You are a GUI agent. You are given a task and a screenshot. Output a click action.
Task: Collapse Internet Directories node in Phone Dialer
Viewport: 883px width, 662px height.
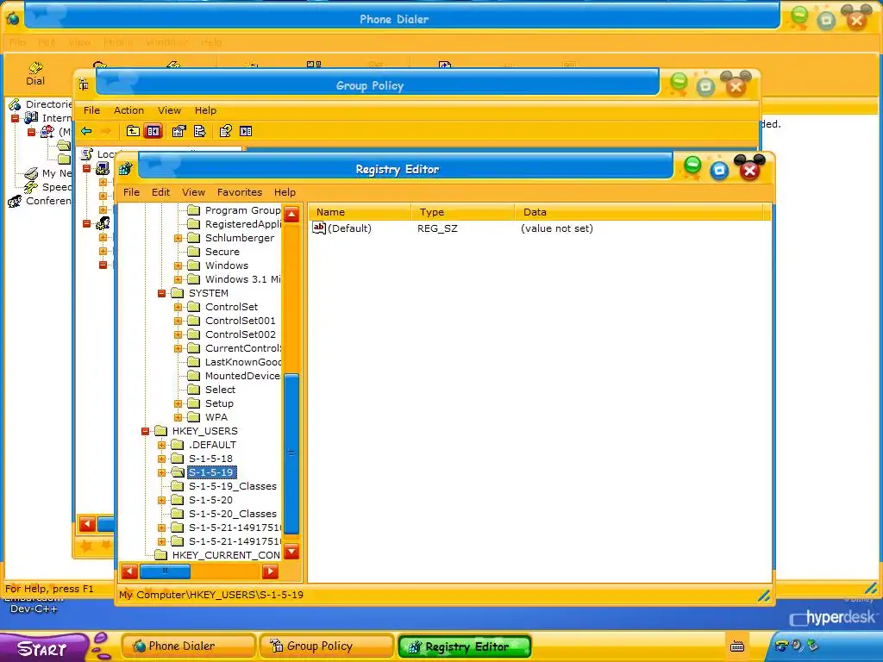pos(16,118)
